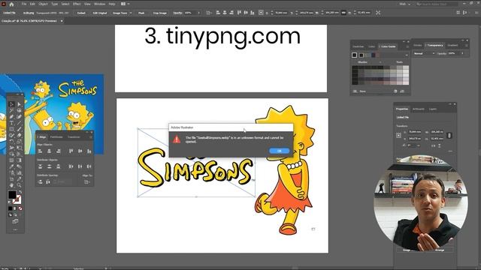Open the Image Trace presets dropdown arrow
Viewport: 481px width, 270px height.
pyautogui.click(x=131, y=13)
